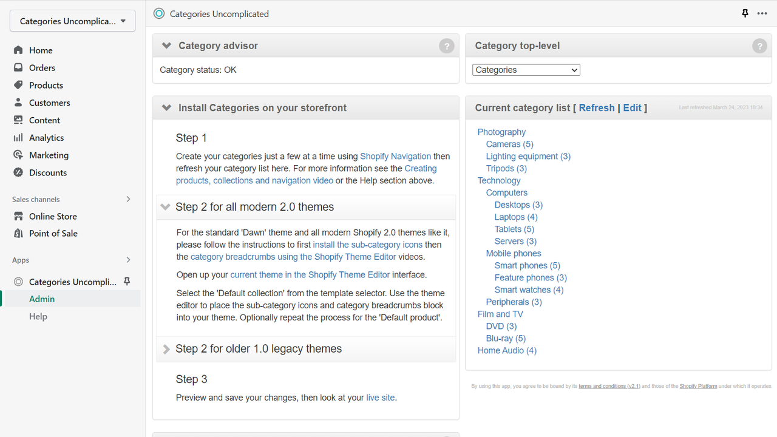Open the store selector dropdown
777x437 pixels.
(x=73, y=21)
